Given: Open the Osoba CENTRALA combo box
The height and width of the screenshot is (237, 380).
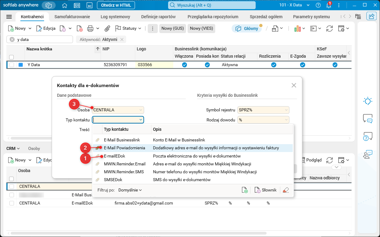Looking at the screenshot, I should 118,110.
